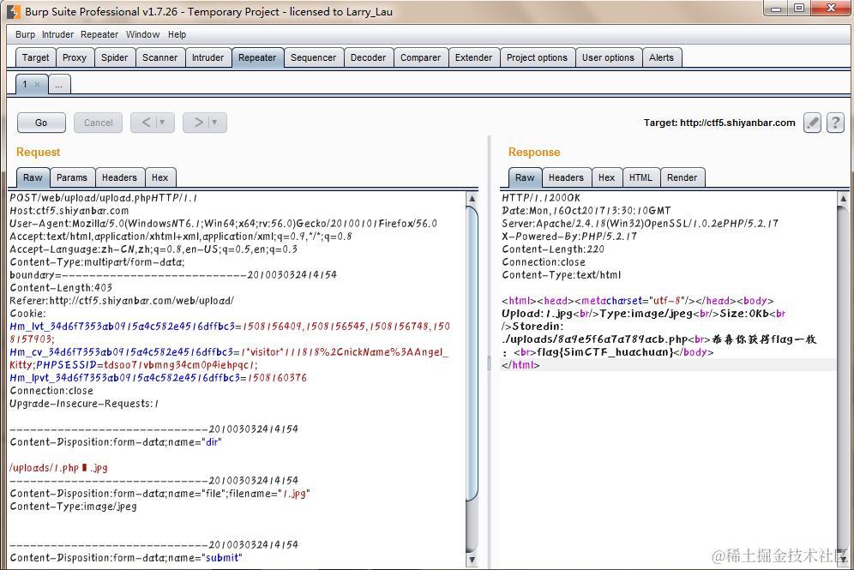The height and width of the screenshot is (570, 854).
Task: Open the Repeater help question-mark icon
Action: (x=835, y=123)
